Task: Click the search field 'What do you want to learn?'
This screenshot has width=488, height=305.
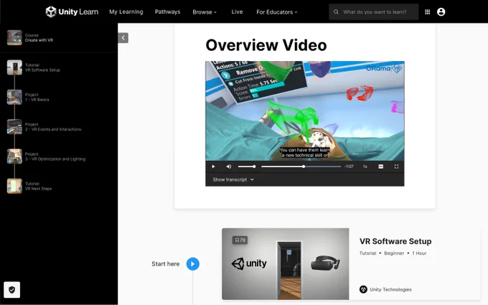Action: 375,11
